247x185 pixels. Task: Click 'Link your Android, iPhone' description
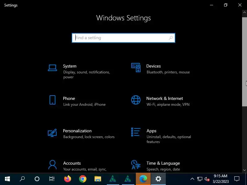point(84,105)
